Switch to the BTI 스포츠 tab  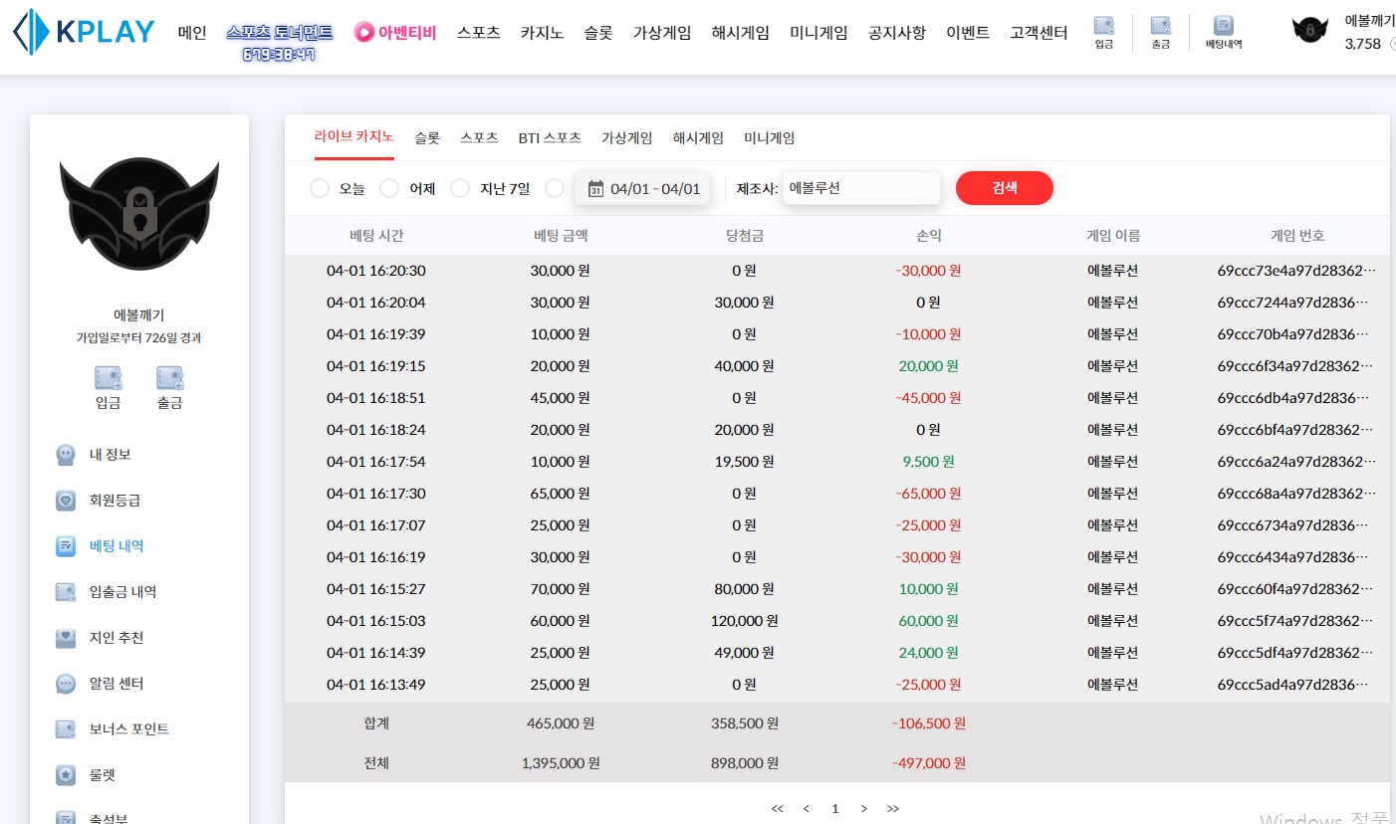[549, 138]
